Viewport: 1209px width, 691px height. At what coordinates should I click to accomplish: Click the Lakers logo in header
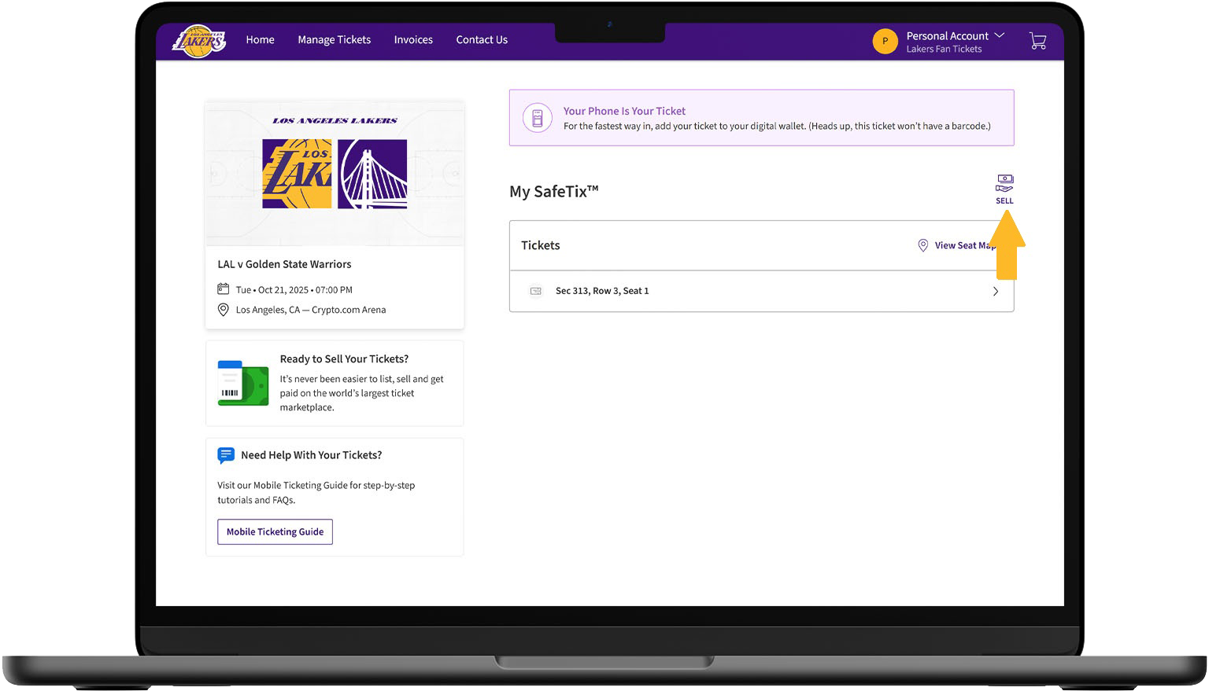[x=199, y=41]
